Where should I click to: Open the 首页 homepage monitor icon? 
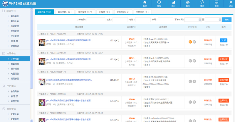click(x=216, y=3)
